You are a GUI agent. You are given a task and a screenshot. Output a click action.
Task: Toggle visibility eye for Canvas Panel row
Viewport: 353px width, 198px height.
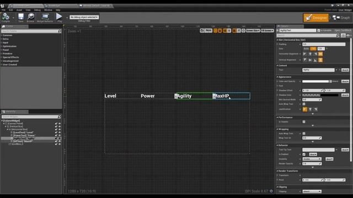60,124
